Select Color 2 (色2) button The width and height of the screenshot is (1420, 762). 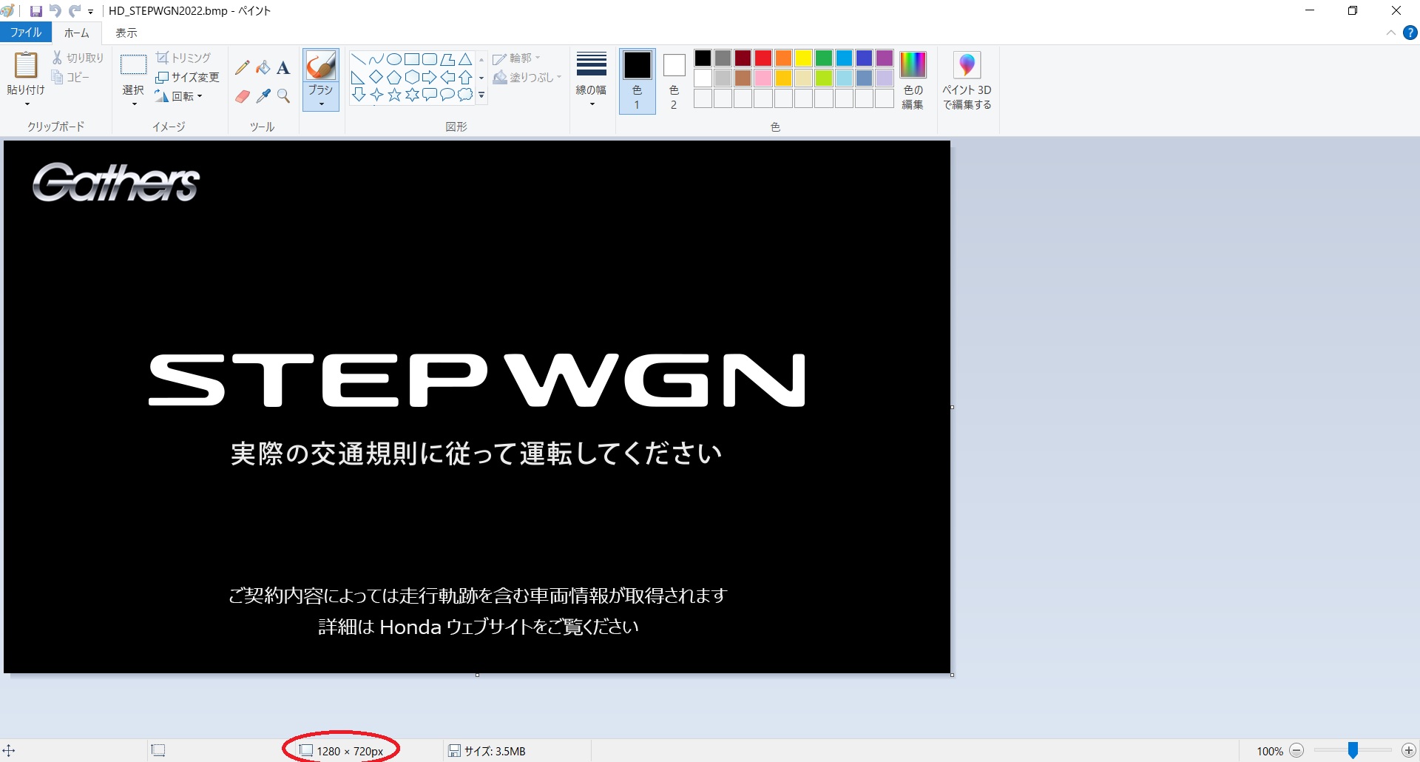tap(674, 81)
